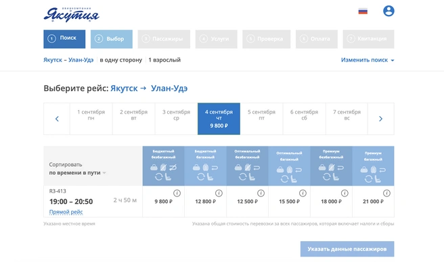Show info for the 12 500 ₽ fare
Screen dimensions: 444x262
point(261,193)
